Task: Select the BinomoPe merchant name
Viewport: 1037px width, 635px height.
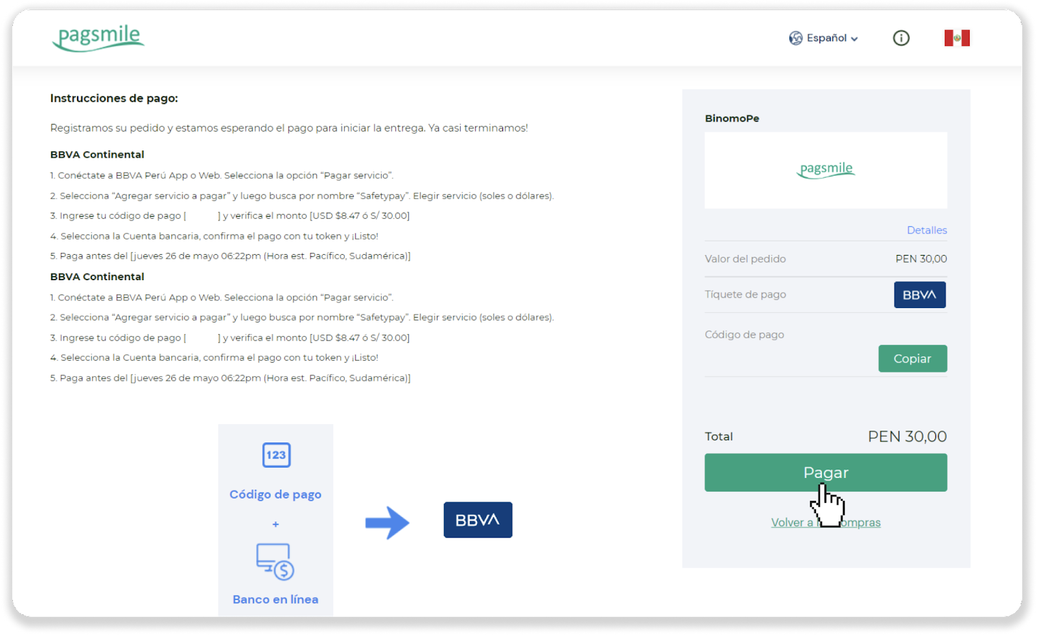Action: [732, 119]
